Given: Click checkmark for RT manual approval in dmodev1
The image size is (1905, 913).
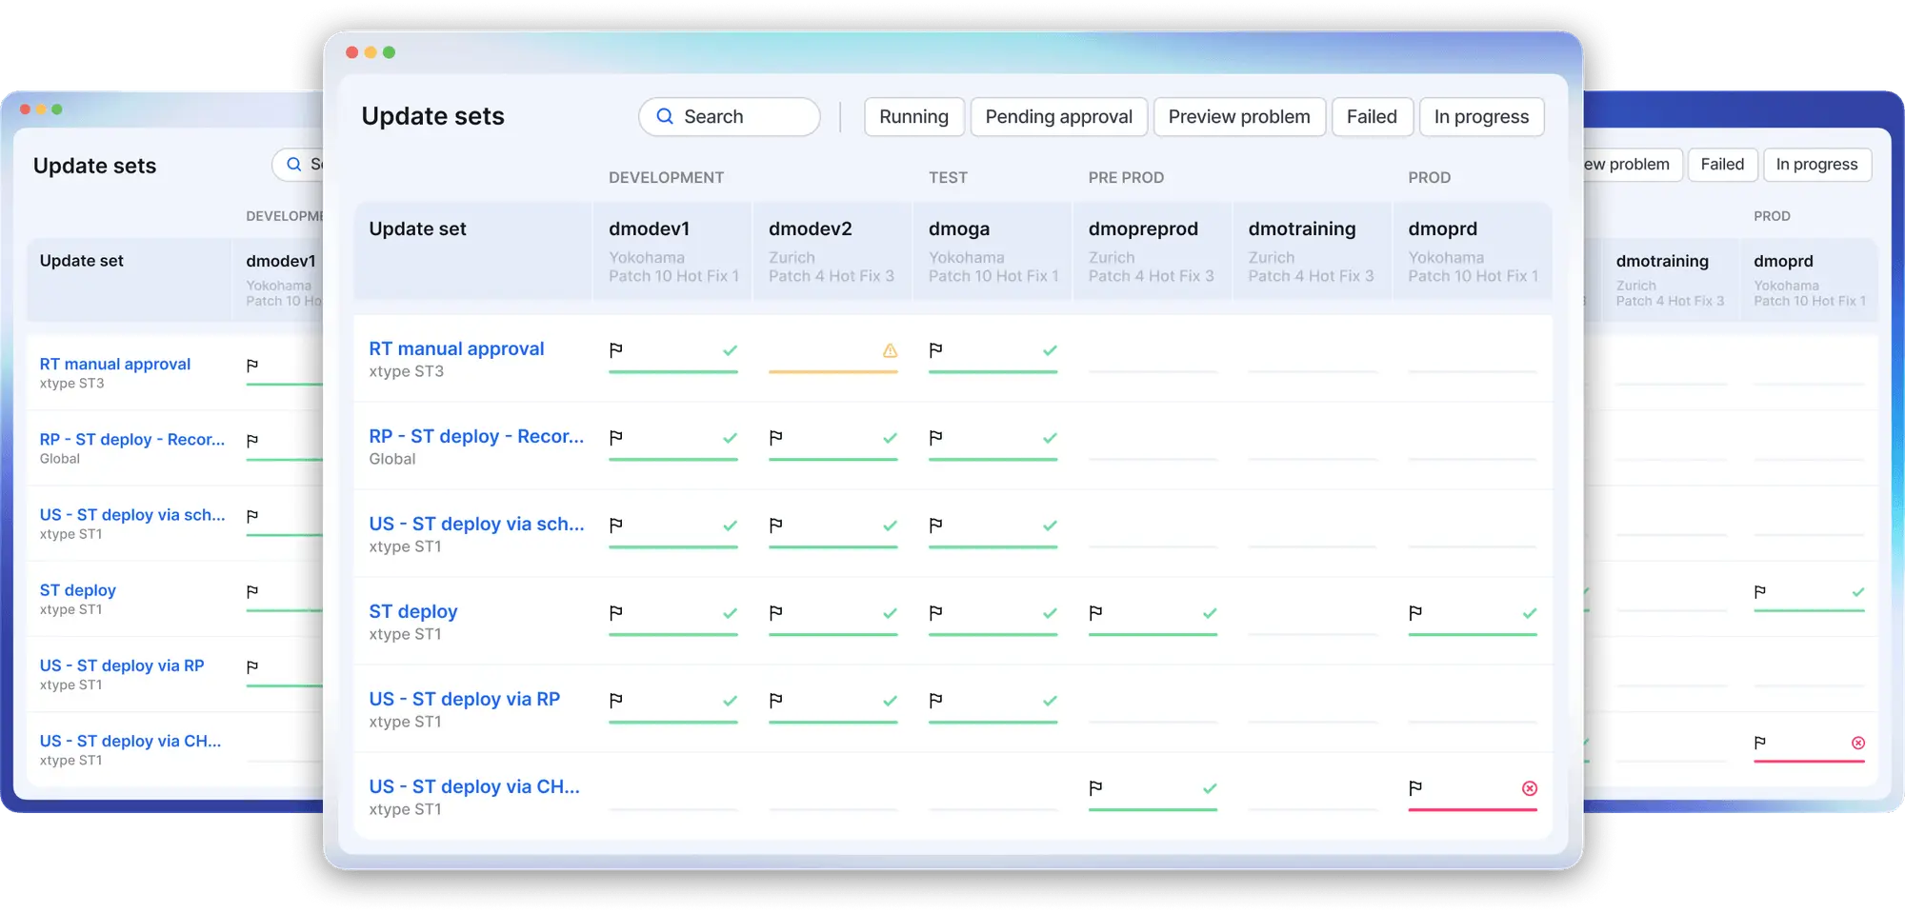Looking at the screenshot, I should (730, 350).
